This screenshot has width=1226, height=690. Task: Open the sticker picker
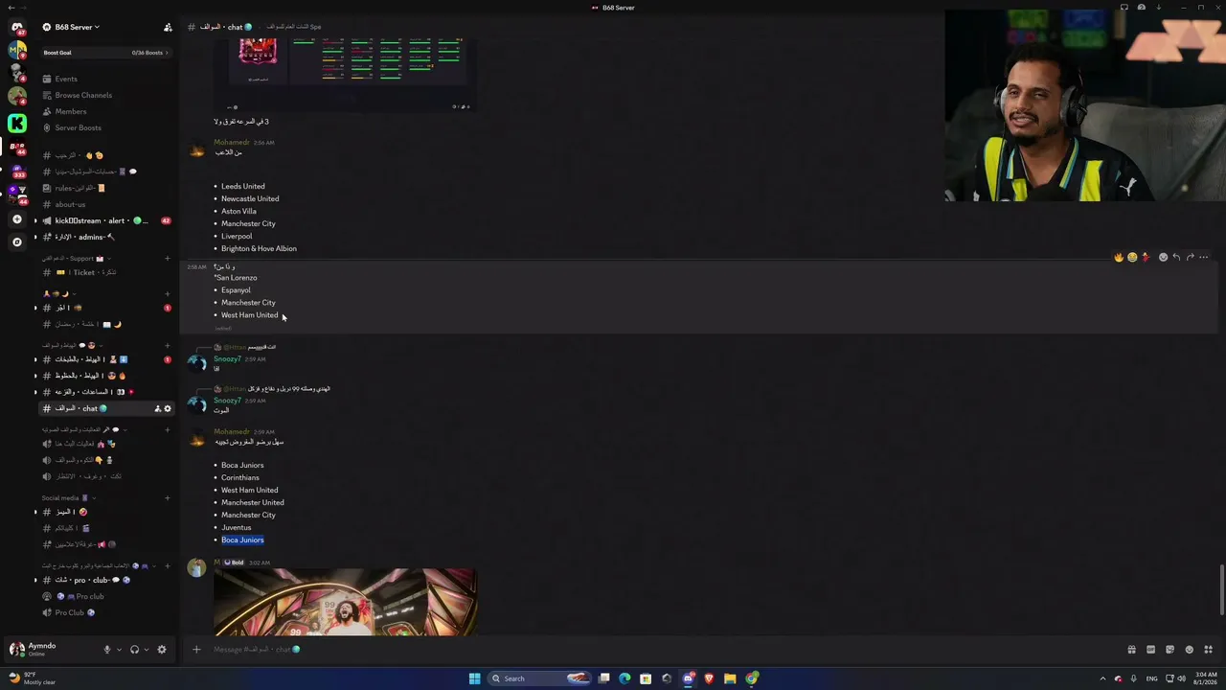point(1169,650)
